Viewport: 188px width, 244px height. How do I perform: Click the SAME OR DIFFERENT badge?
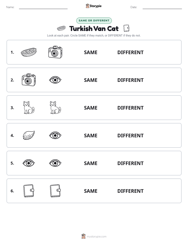click(94, 21)
